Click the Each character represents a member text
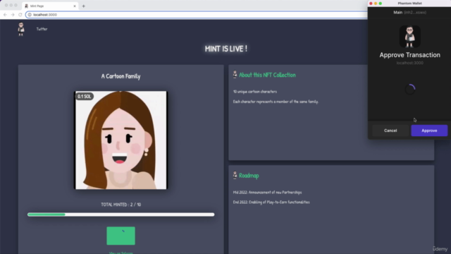 (x=276, y=102)
